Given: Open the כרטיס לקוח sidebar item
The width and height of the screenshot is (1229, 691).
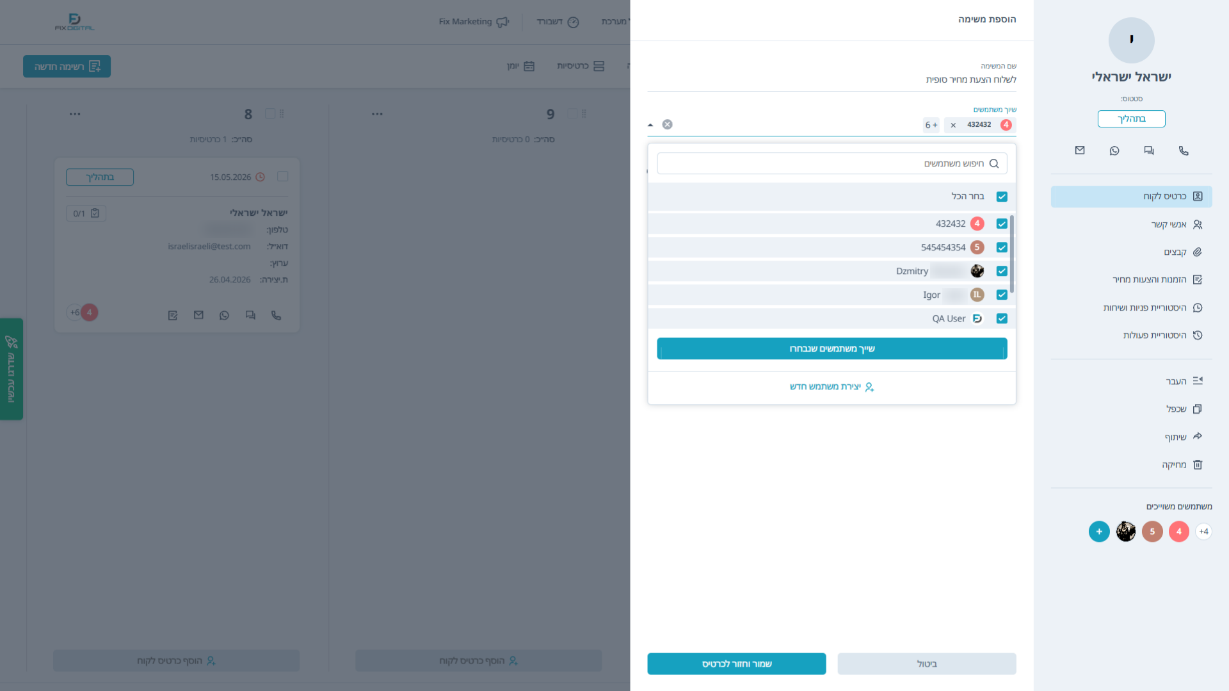Looking at the screenshot, I should [1131, 197].
